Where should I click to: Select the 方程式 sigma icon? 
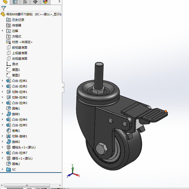(x=9, y=36)
